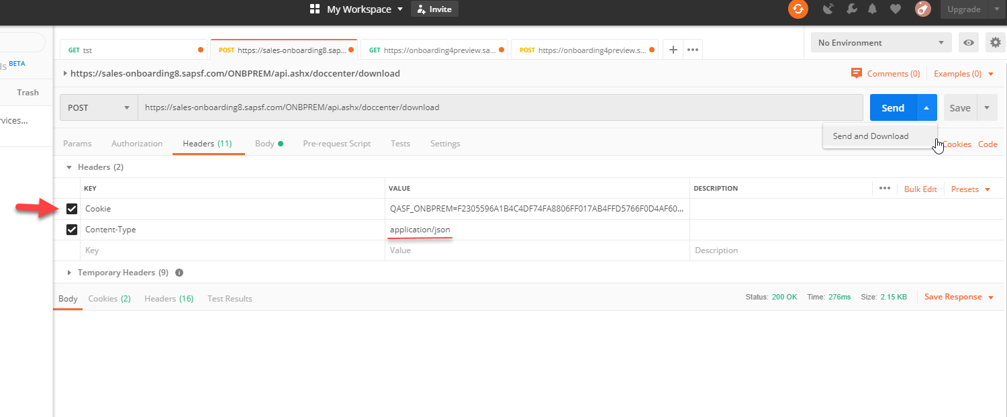Click the Temporary Headers info icon

point(179,273)
